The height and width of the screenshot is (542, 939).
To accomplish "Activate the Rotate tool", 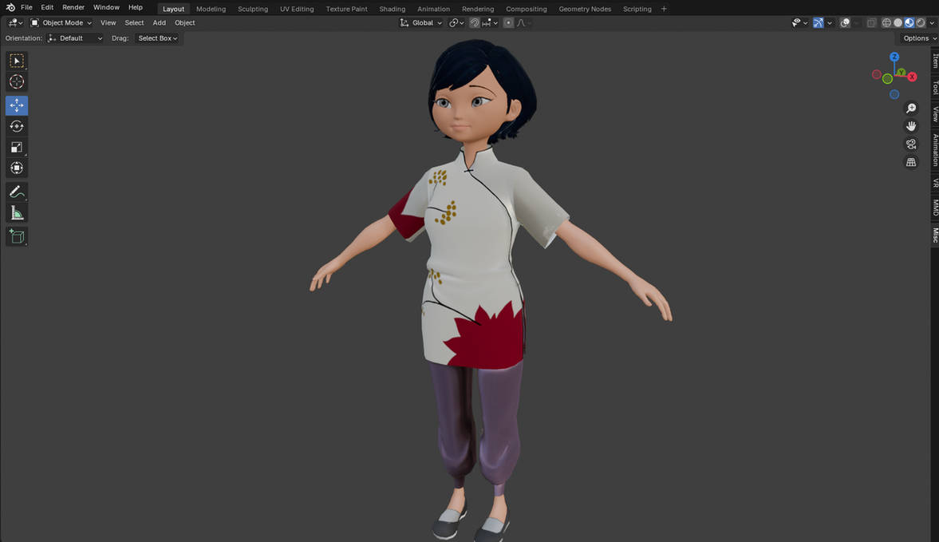I will 16,125.
